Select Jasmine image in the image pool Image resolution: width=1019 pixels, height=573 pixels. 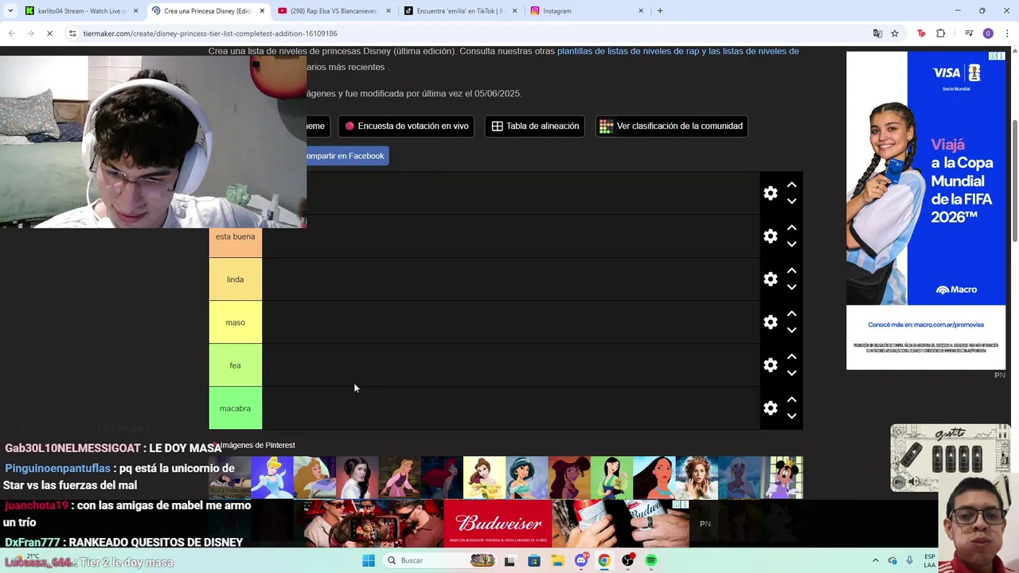click(x=527, y=477)
